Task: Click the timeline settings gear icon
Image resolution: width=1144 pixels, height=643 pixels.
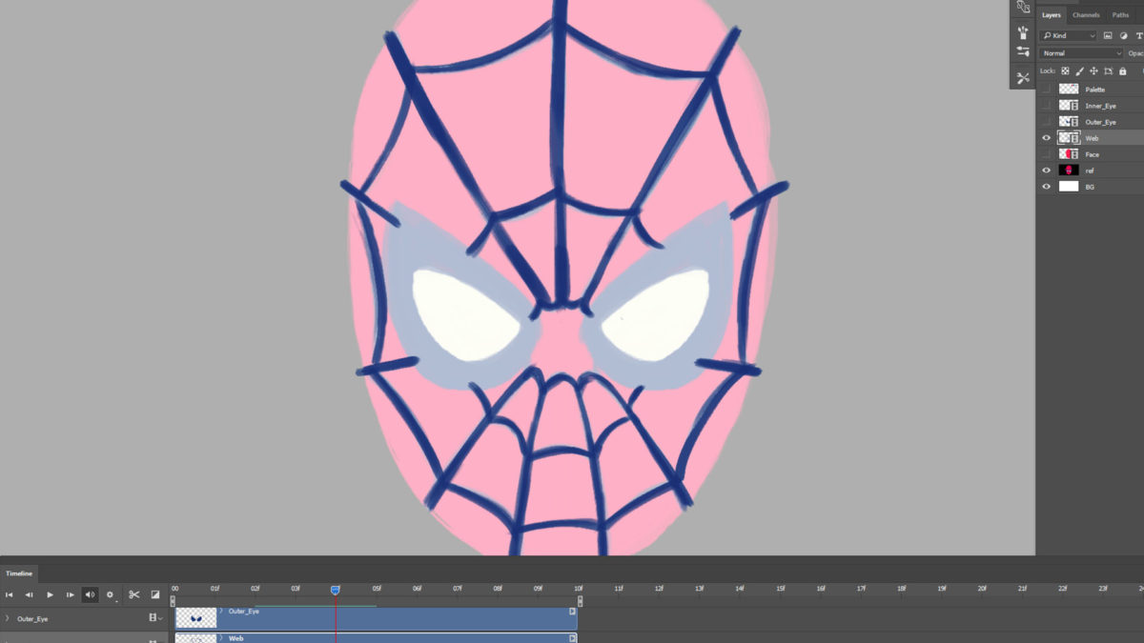Action: pos(110,595)
